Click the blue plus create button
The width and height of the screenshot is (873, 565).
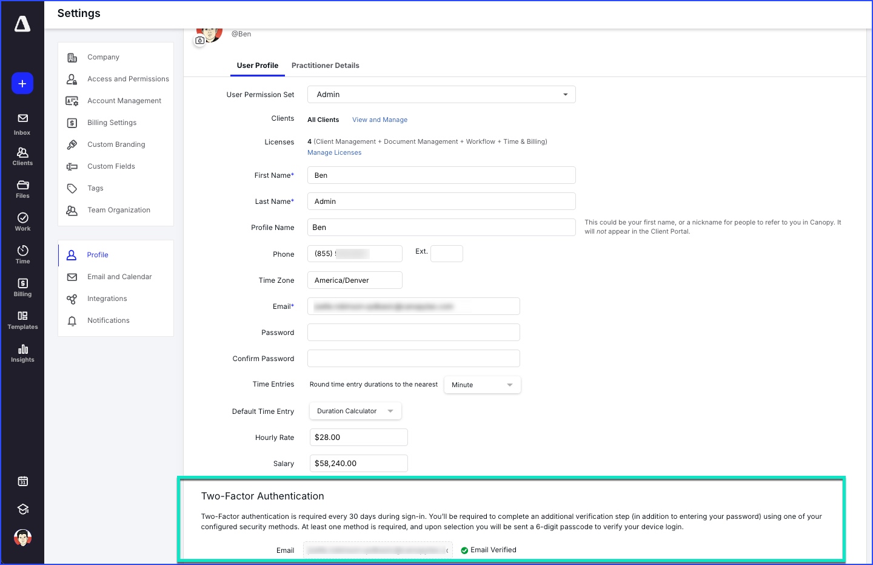22,83
